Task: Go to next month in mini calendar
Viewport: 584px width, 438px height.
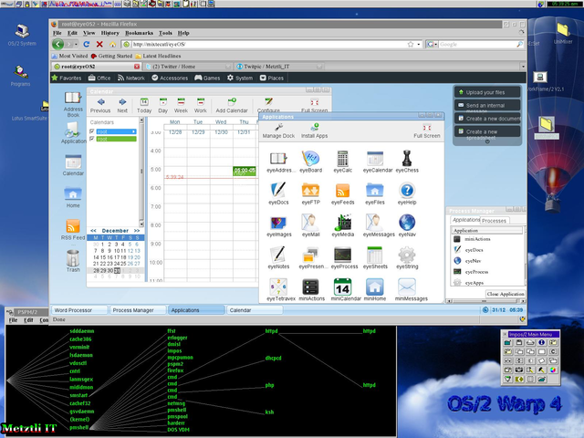Action: tap(137, 231)
